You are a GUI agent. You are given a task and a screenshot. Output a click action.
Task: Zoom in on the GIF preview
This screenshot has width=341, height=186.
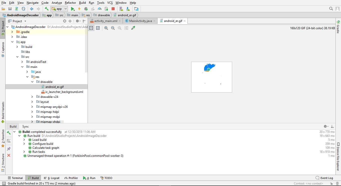(x=106, y=28)
